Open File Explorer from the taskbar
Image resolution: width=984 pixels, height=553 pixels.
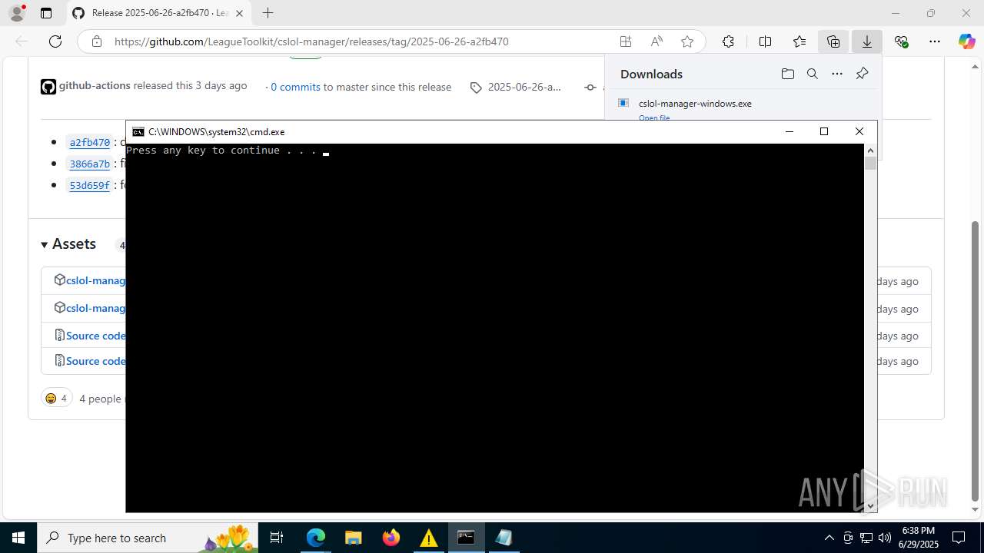(x=353, y=538)
